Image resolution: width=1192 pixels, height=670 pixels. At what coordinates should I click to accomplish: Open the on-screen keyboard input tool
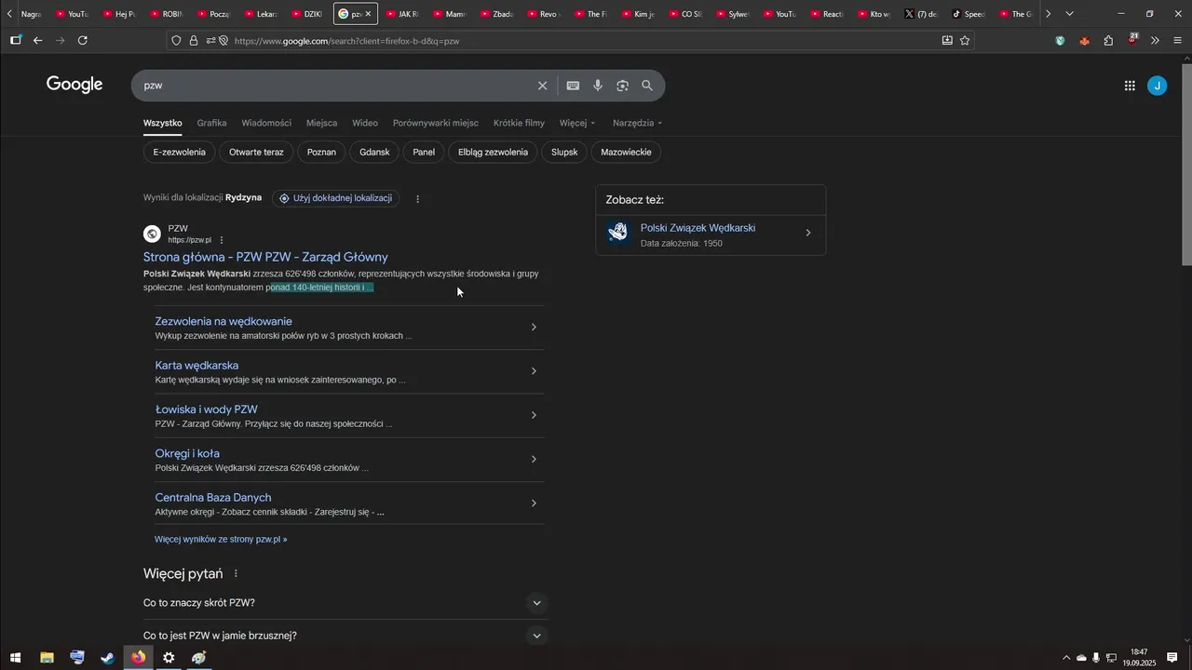point(573,86)
